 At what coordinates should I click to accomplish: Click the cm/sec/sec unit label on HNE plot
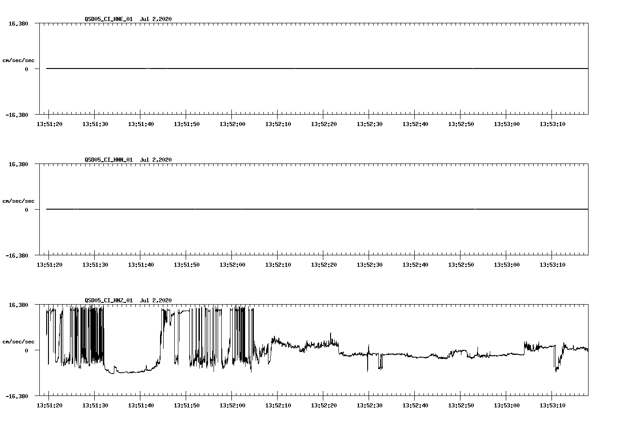tap(18, 60)
